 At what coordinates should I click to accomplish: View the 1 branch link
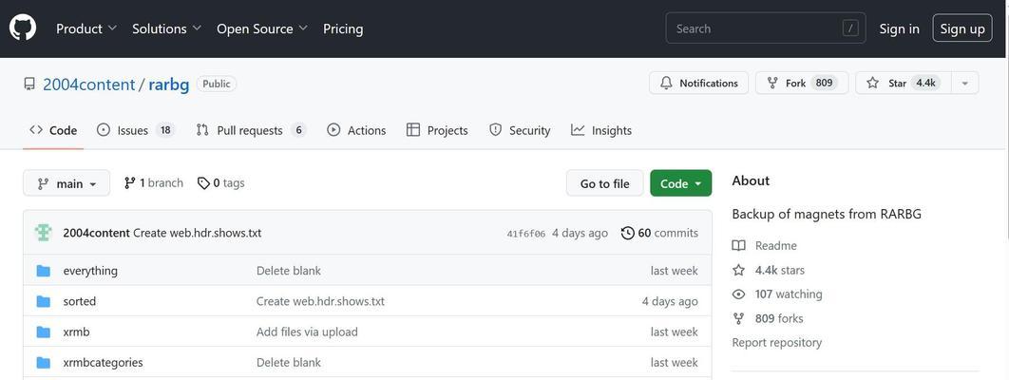pos(154,183)
